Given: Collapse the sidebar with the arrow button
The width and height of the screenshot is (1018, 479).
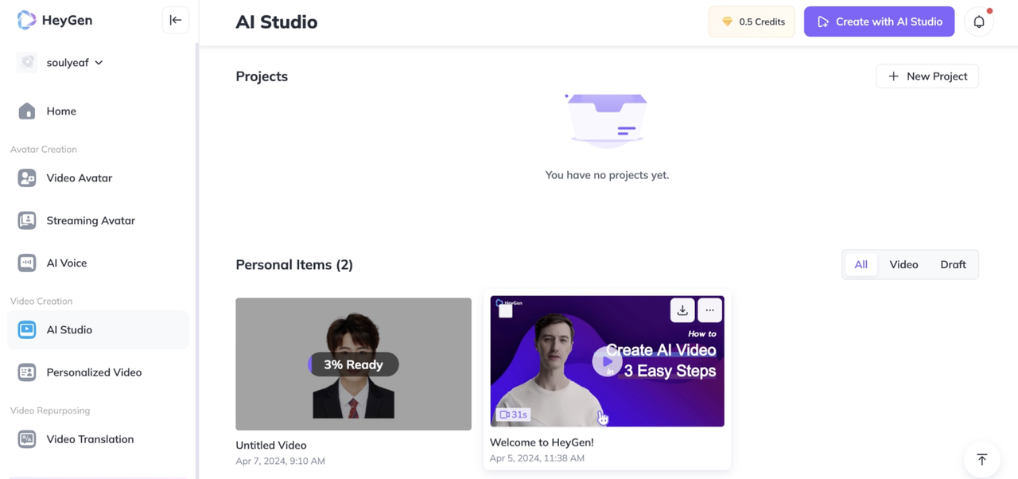Looking at the screenshot, I should tap(176, 20).
